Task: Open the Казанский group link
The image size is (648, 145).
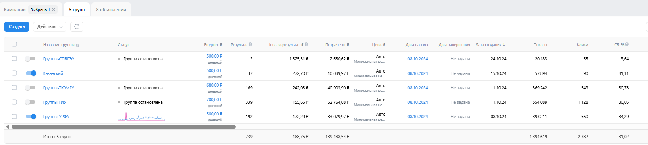Action: [x=53, y=73]
